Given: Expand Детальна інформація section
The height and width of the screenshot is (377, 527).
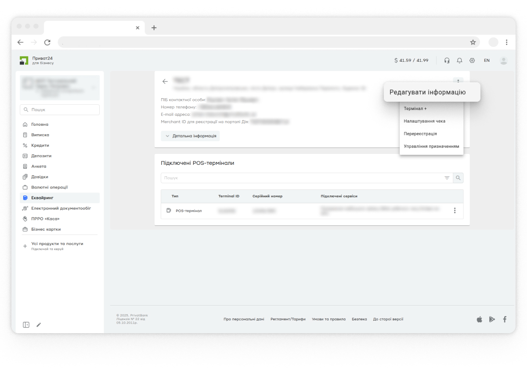Looking at the screenshot, I should [x=190, y=136].
